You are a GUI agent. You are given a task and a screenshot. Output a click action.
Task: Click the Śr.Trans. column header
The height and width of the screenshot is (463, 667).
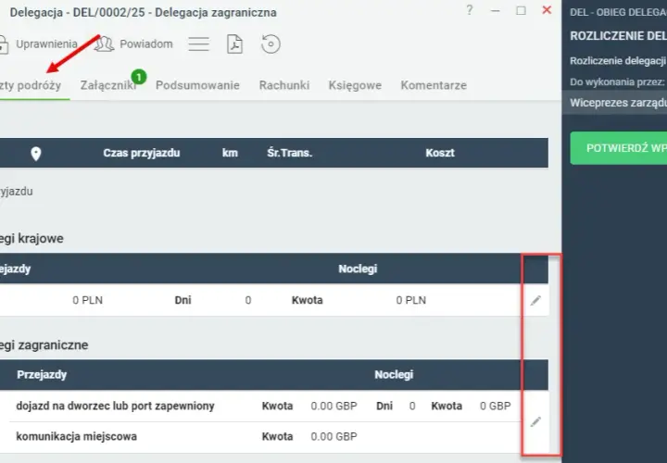[290, 153]
